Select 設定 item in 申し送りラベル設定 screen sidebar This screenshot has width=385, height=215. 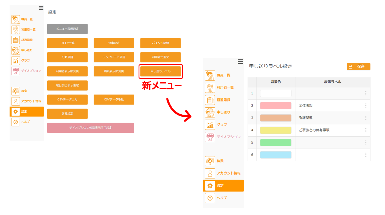click(x=224, y=186)
